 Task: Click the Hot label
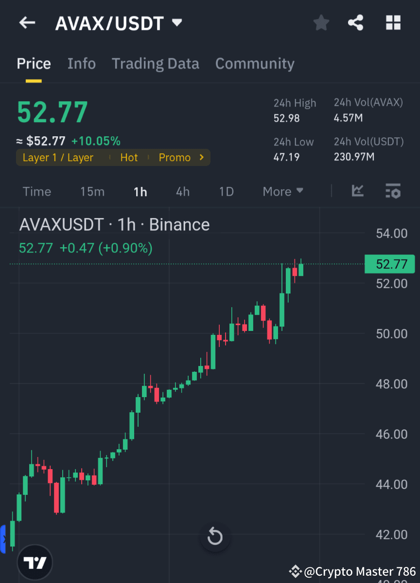[x=129, y=157]
